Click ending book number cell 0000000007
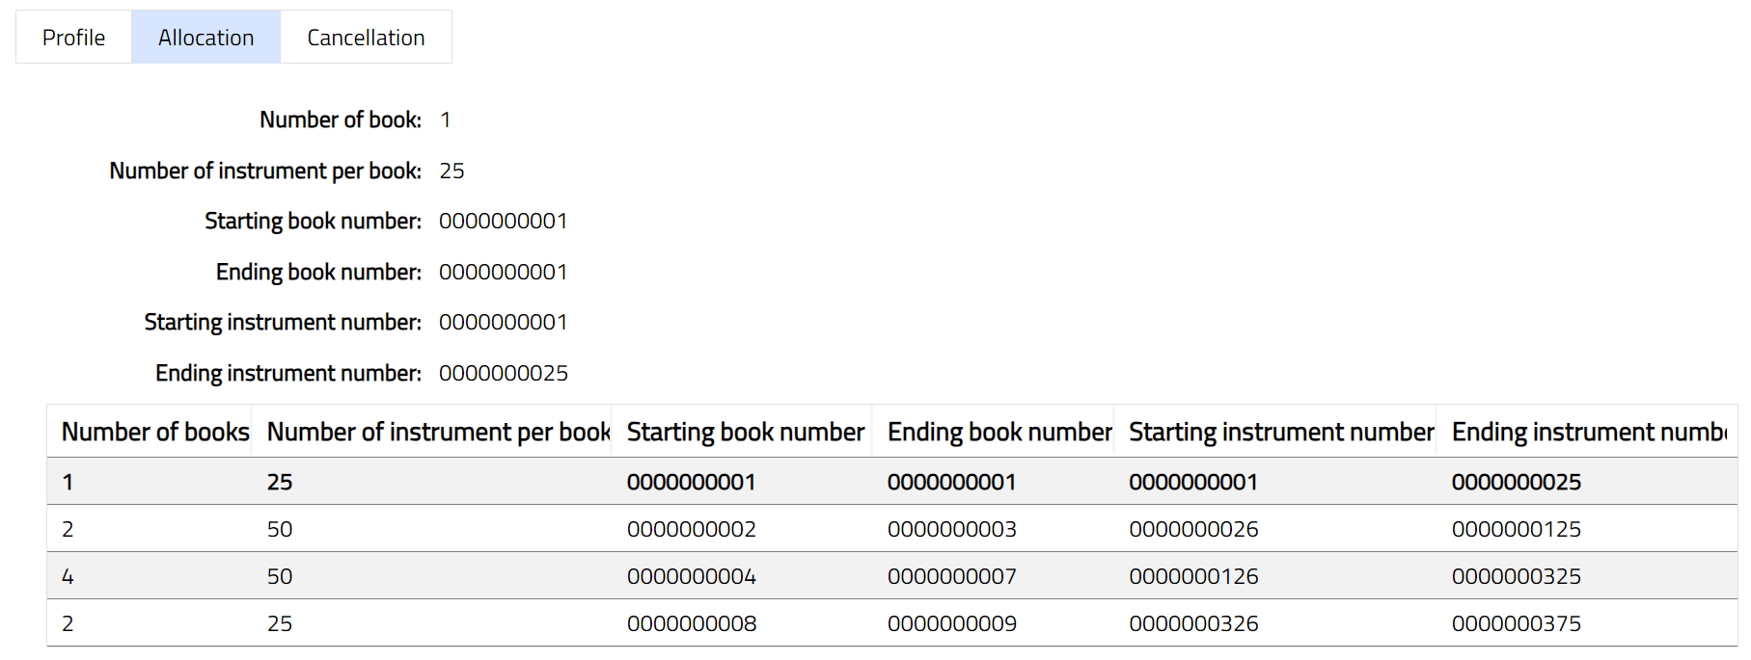This screenshot has height=660, width=1751. 952,576
